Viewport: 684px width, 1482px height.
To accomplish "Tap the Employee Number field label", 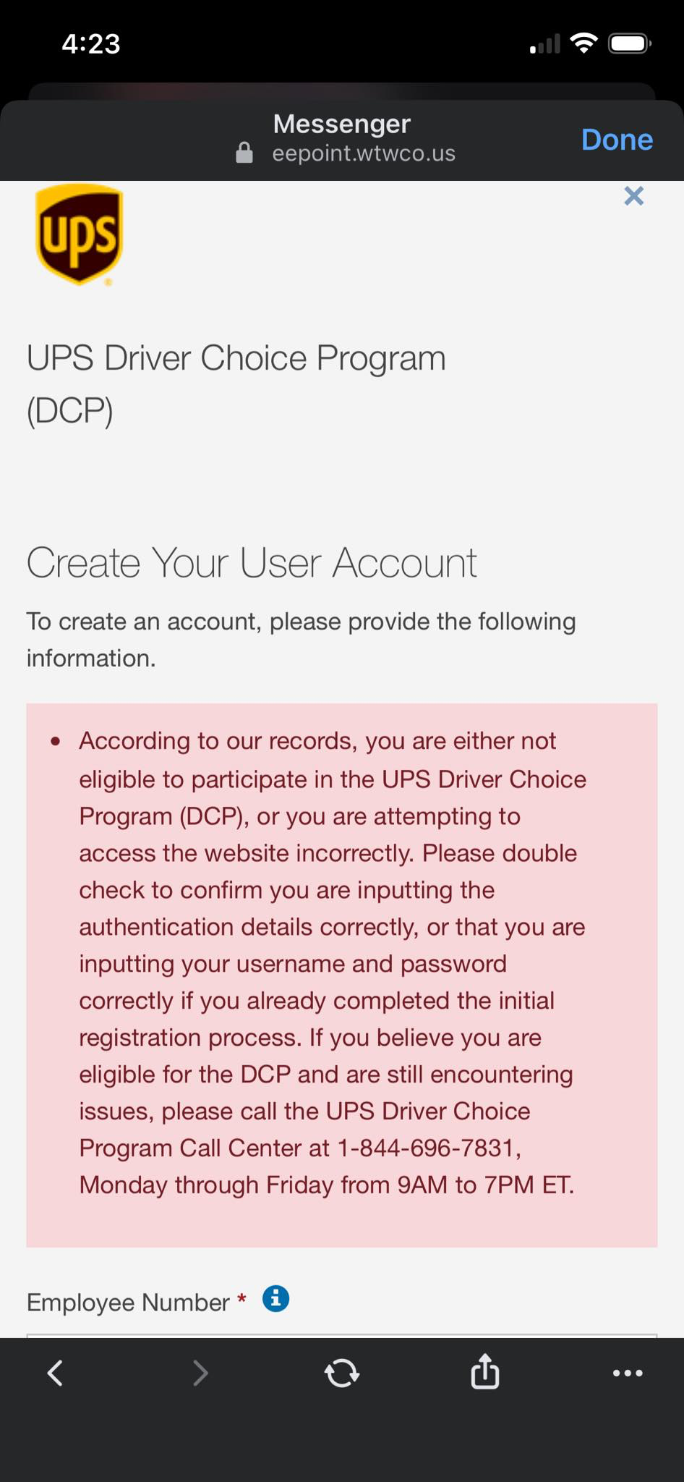I will [x=128, y=1303].
